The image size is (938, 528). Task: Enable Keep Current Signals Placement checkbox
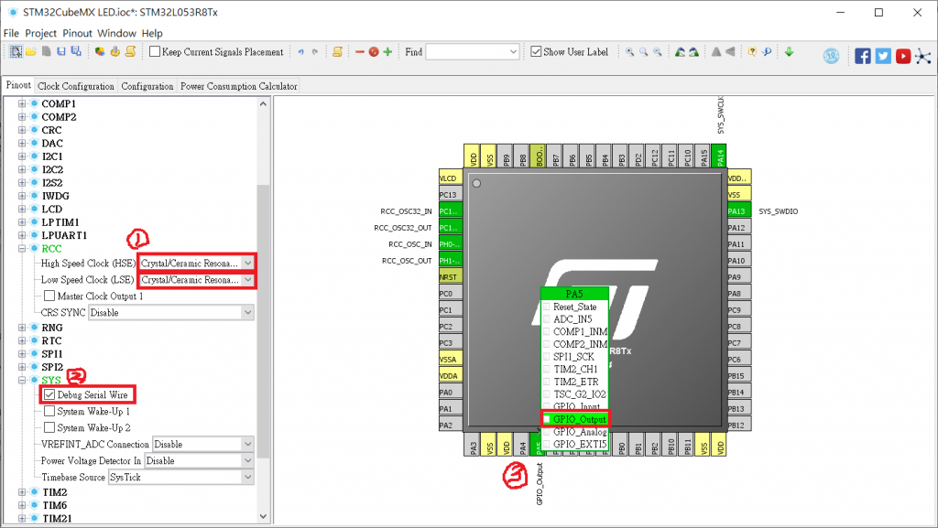(154, 51)
